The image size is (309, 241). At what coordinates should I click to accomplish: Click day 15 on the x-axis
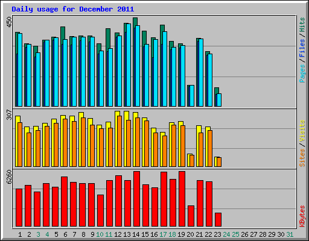145,234
